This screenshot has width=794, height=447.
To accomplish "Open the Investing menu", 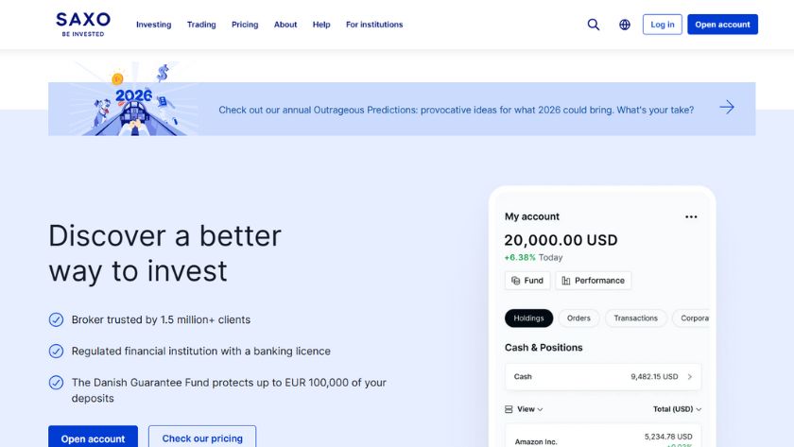I will [153, 25].
